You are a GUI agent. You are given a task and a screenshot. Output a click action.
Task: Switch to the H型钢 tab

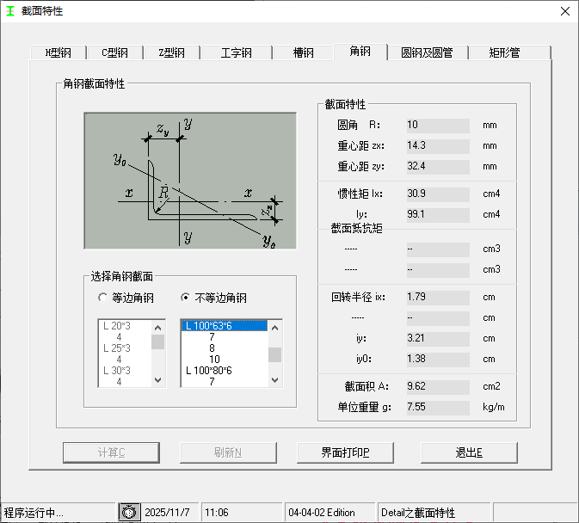click(59, 52)
